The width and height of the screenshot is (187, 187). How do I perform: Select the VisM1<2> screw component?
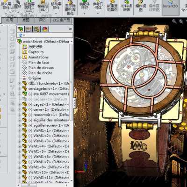(49, 136)
